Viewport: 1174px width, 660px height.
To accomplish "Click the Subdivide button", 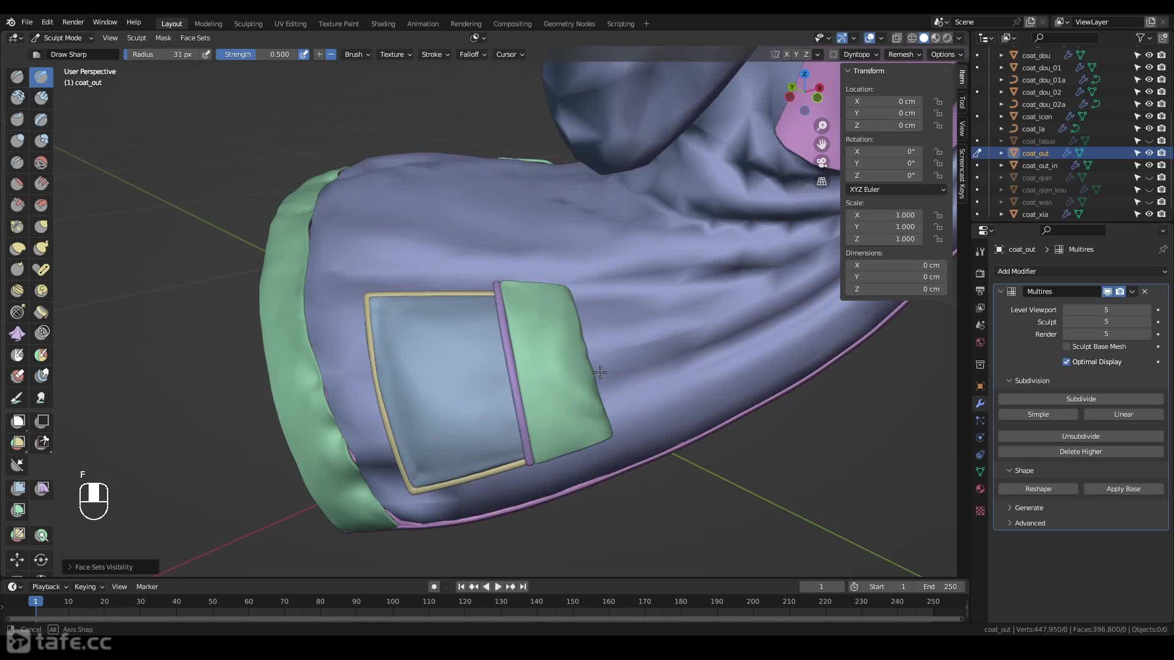I will [1080, 399].
